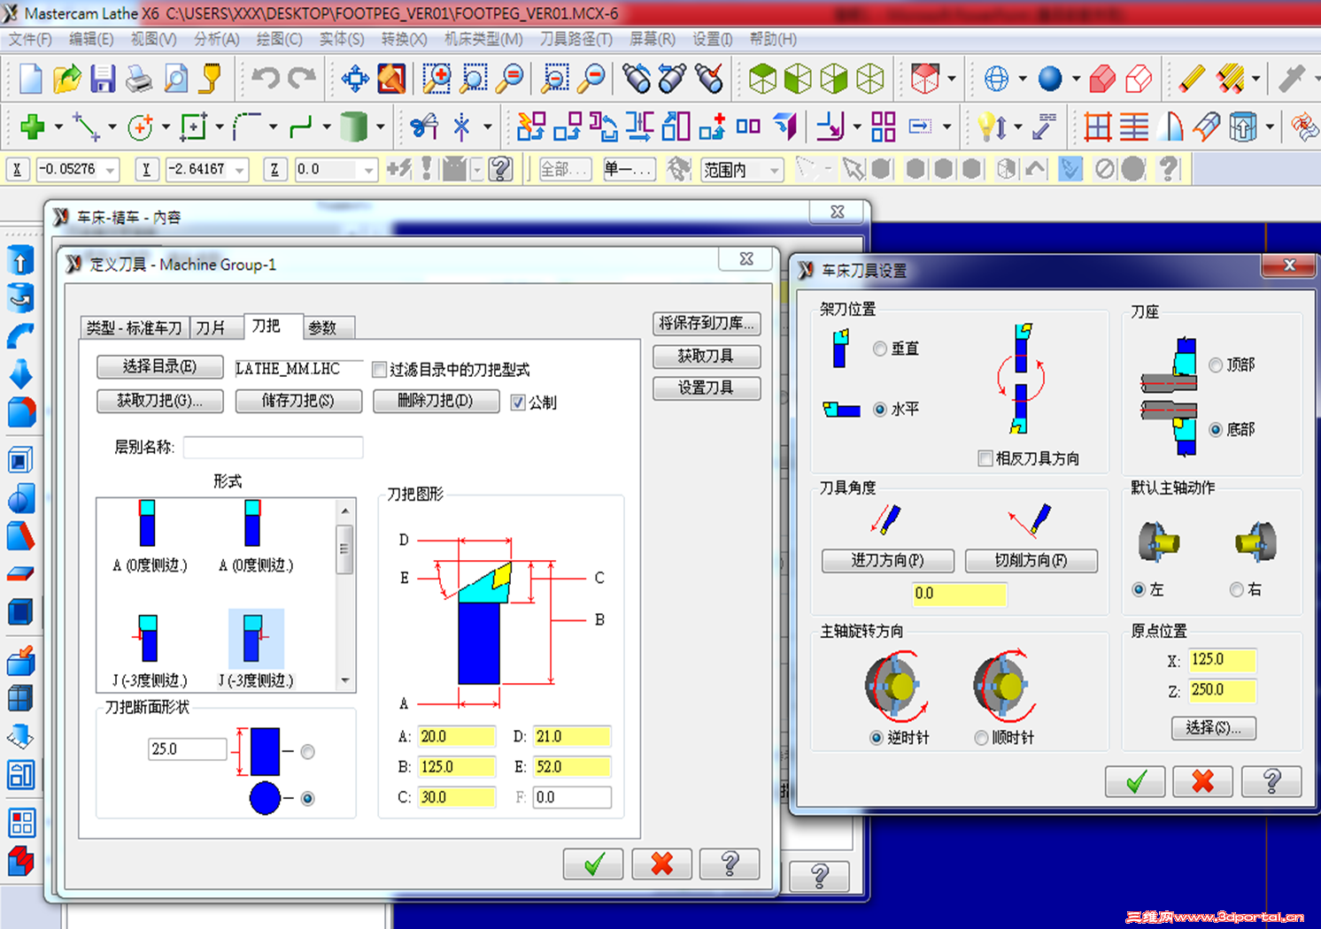Screen dimensions: 1321x929
Task: Select the 顺时针 rotation radio button
Action: (x=981, y=737)
